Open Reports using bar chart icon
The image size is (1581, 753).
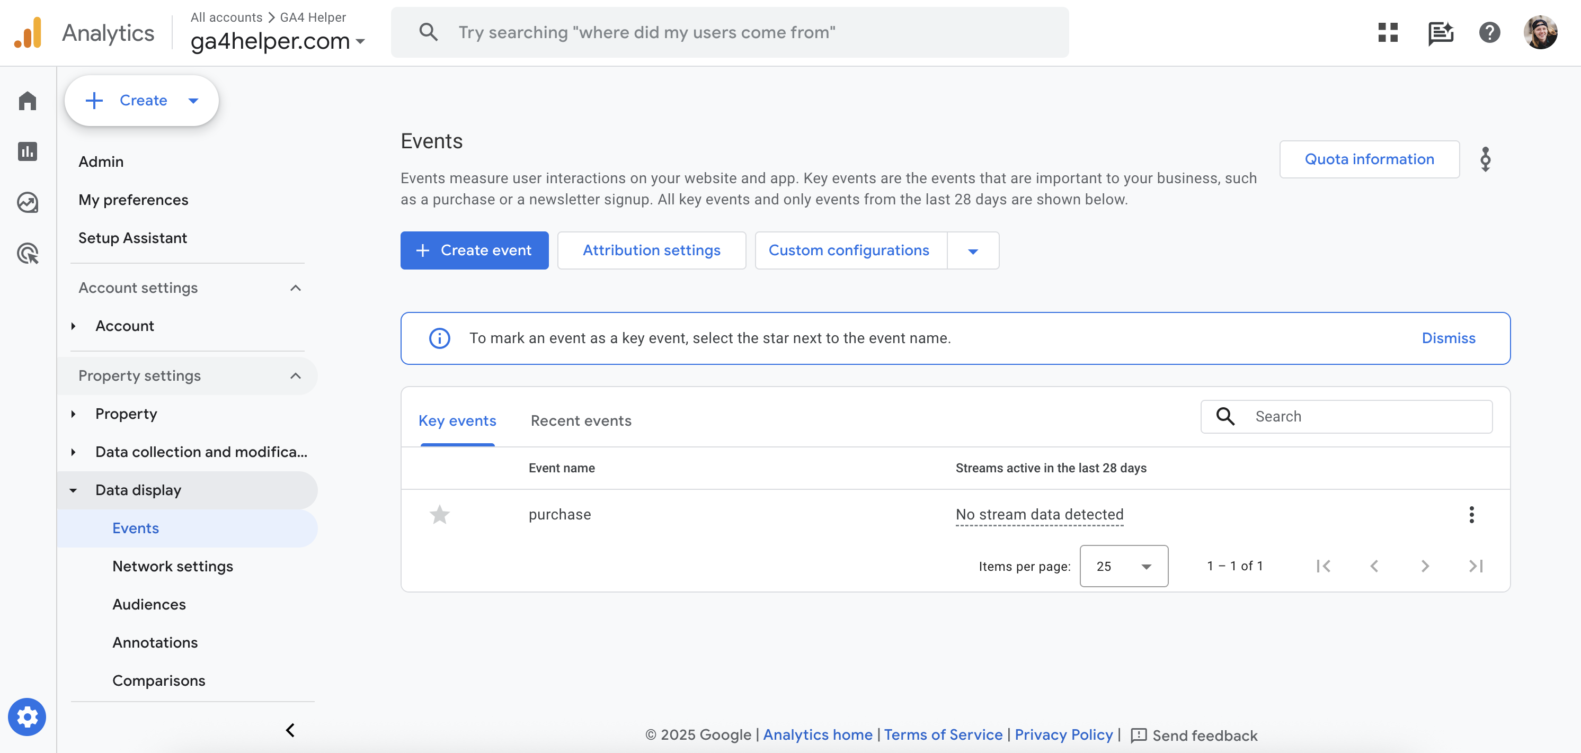28,151
